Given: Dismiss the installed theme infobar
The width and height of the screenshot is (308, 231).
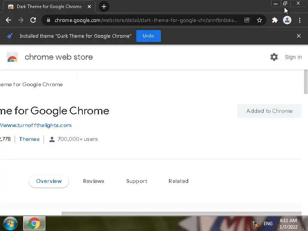Looking at the screenshot, I should [298, 36].
